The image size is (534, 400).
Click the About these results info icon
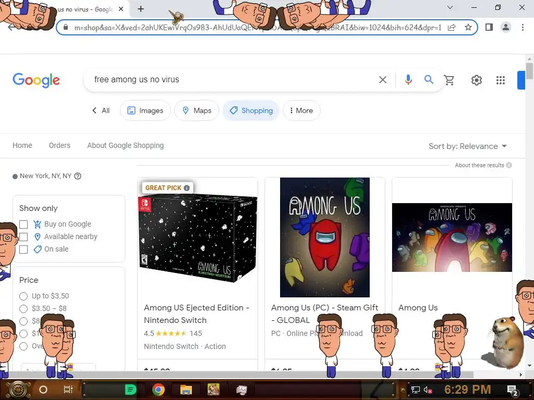[509, 165]
